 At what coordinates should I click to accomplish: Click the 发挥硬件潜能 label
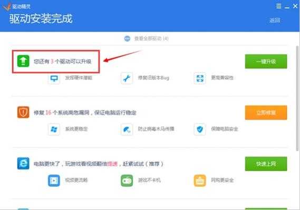pos(79,78)
